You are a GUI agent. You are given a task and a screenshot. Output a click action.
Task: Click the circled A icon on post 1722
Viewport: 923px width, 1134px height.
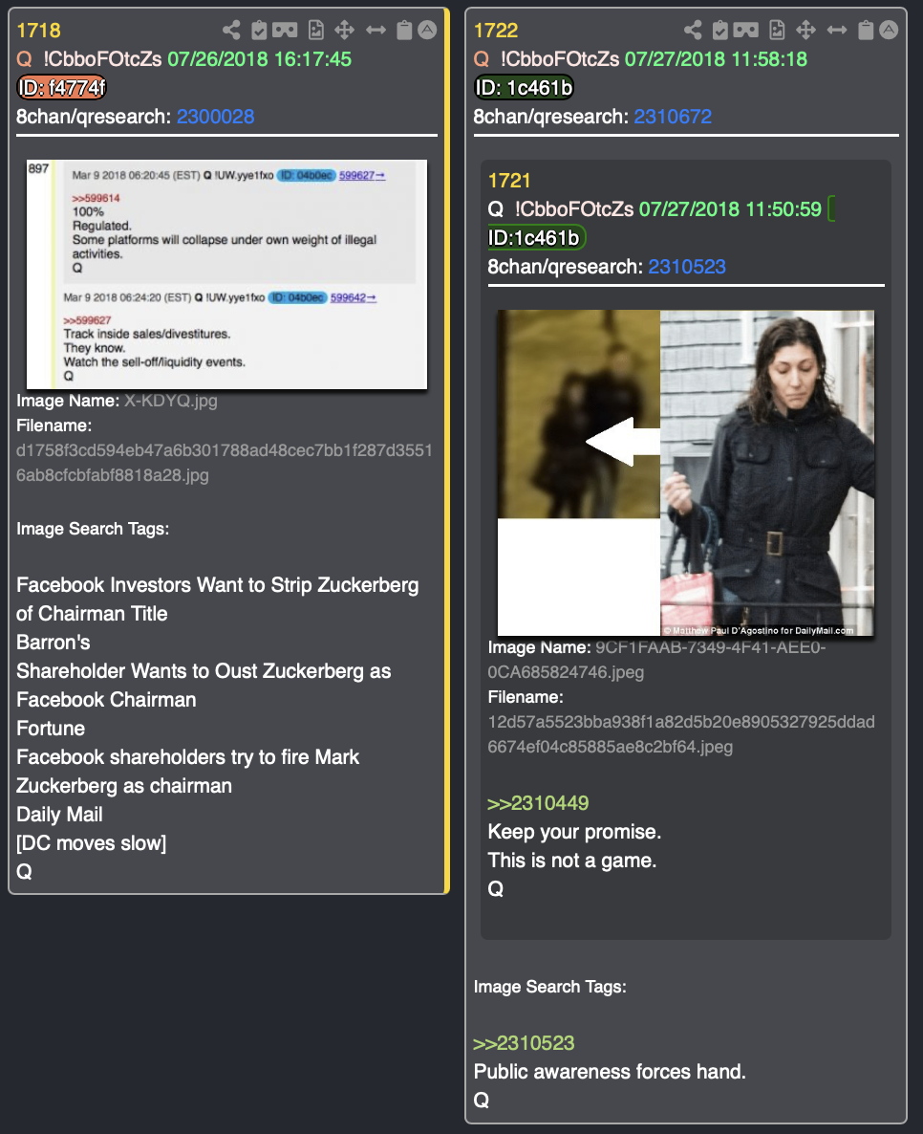click(x=889, y=30)
